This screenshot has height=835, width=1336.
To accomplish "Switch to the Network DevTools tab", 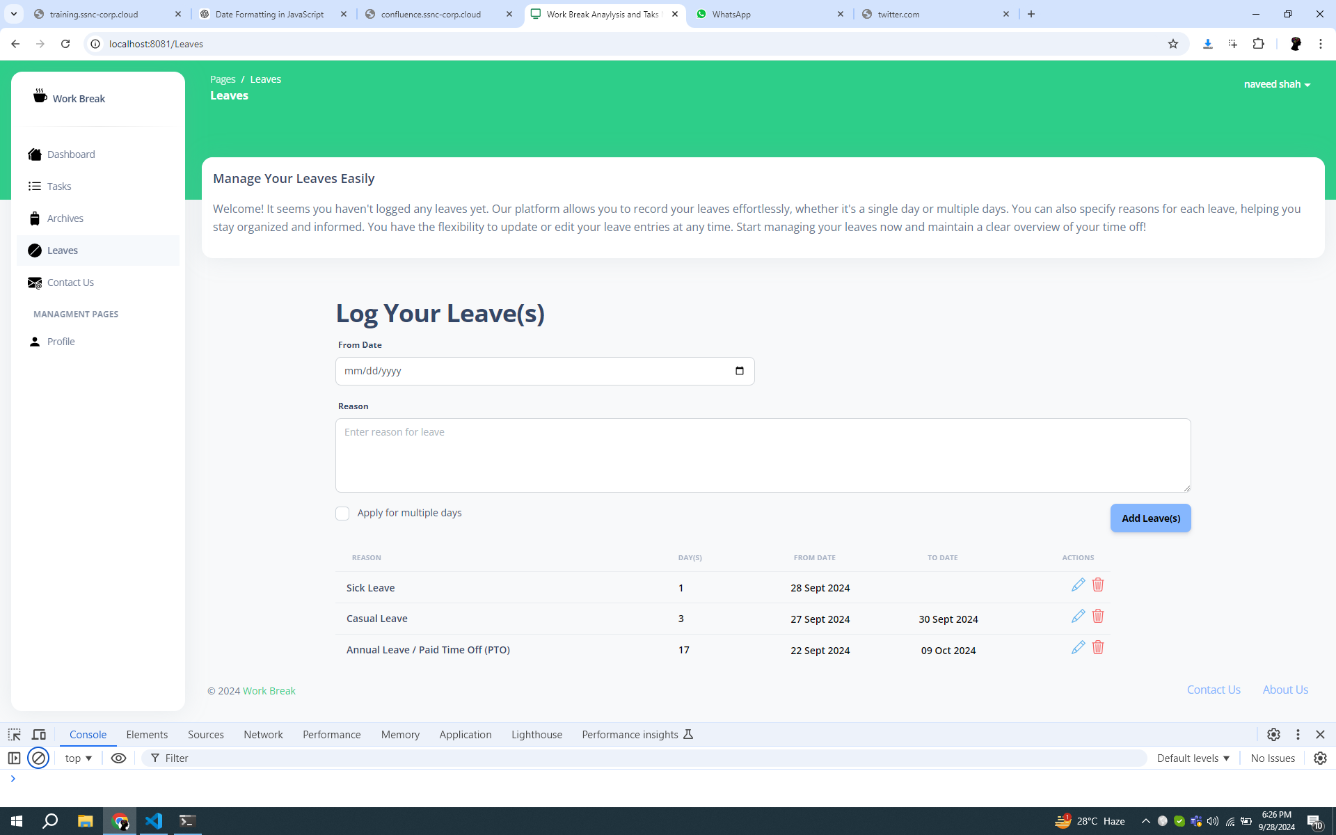I will (263, 734).
